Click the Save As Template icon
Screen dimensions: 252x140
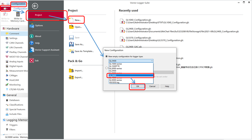[71, 51]
